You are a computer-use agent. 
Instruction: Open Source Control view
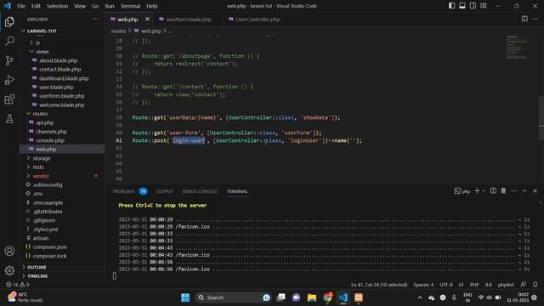(x=9, y=60)
